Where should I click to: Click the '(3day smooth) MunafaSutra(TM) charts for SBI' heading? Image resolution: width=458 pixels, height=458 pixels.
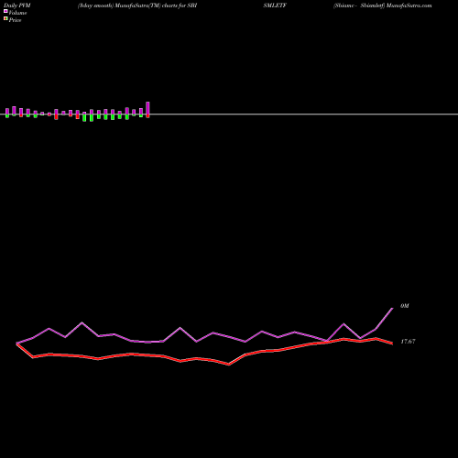click(x=137, y=5)
